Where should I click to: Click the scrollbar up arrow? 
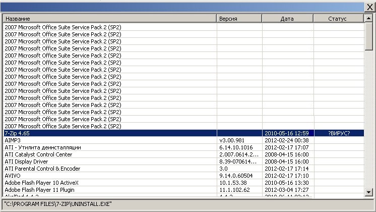click(x=368, y=18)
